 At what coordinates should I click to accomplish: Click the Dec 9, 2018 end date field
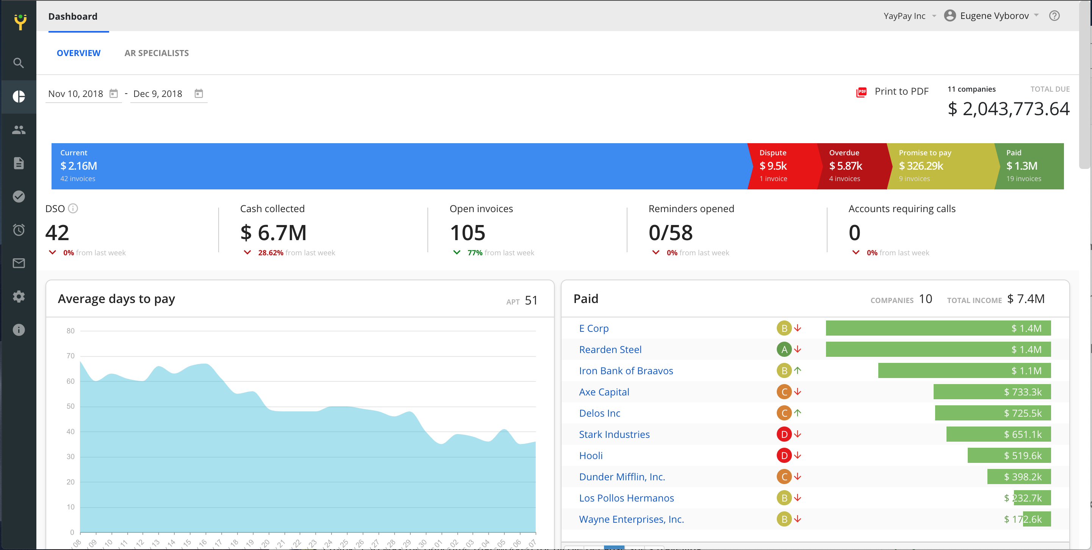point(158,94)
